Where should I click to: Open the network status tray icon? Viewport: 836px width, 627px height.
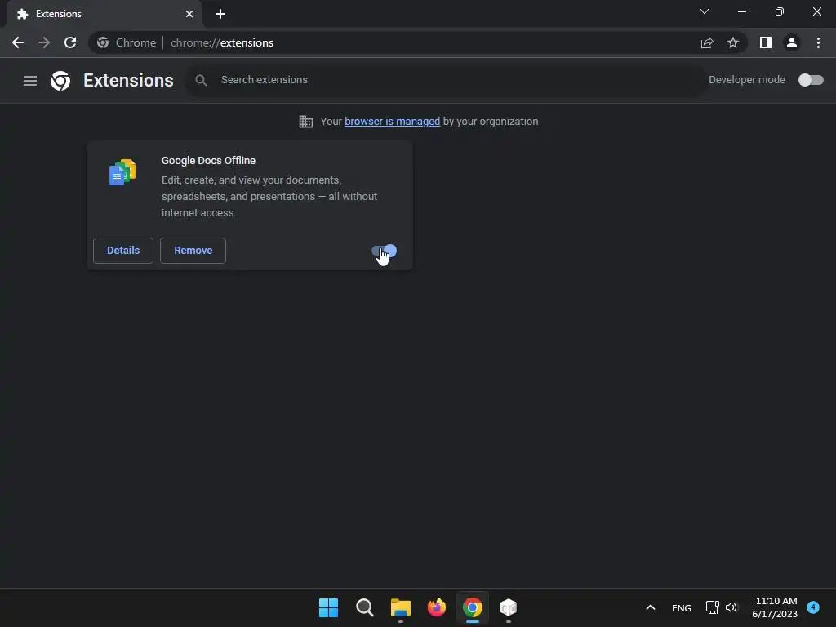[x=712, y=607]
